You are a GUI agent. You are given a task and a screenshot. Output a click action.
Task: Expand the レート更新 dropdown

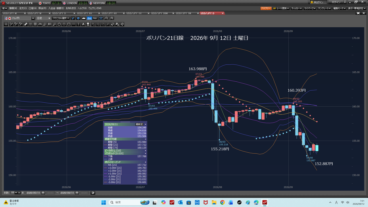[281, 8]
